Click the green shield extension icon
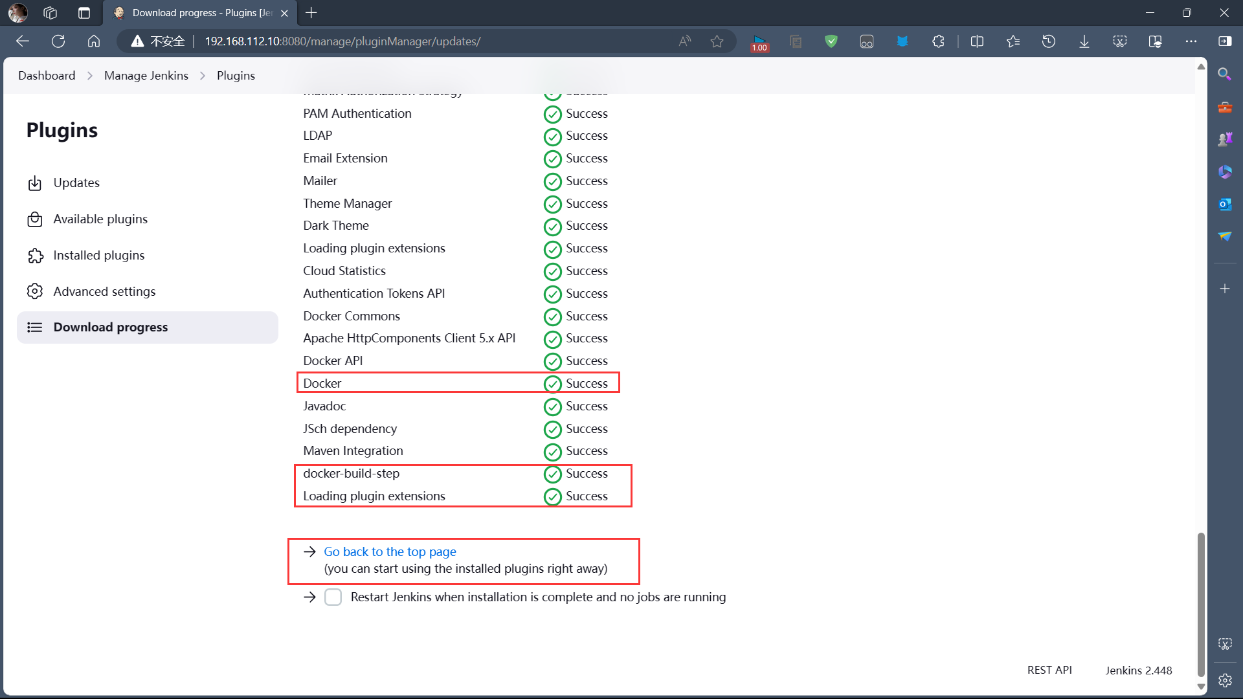The width and height of the screenshot is (1243, 699). 831,41
